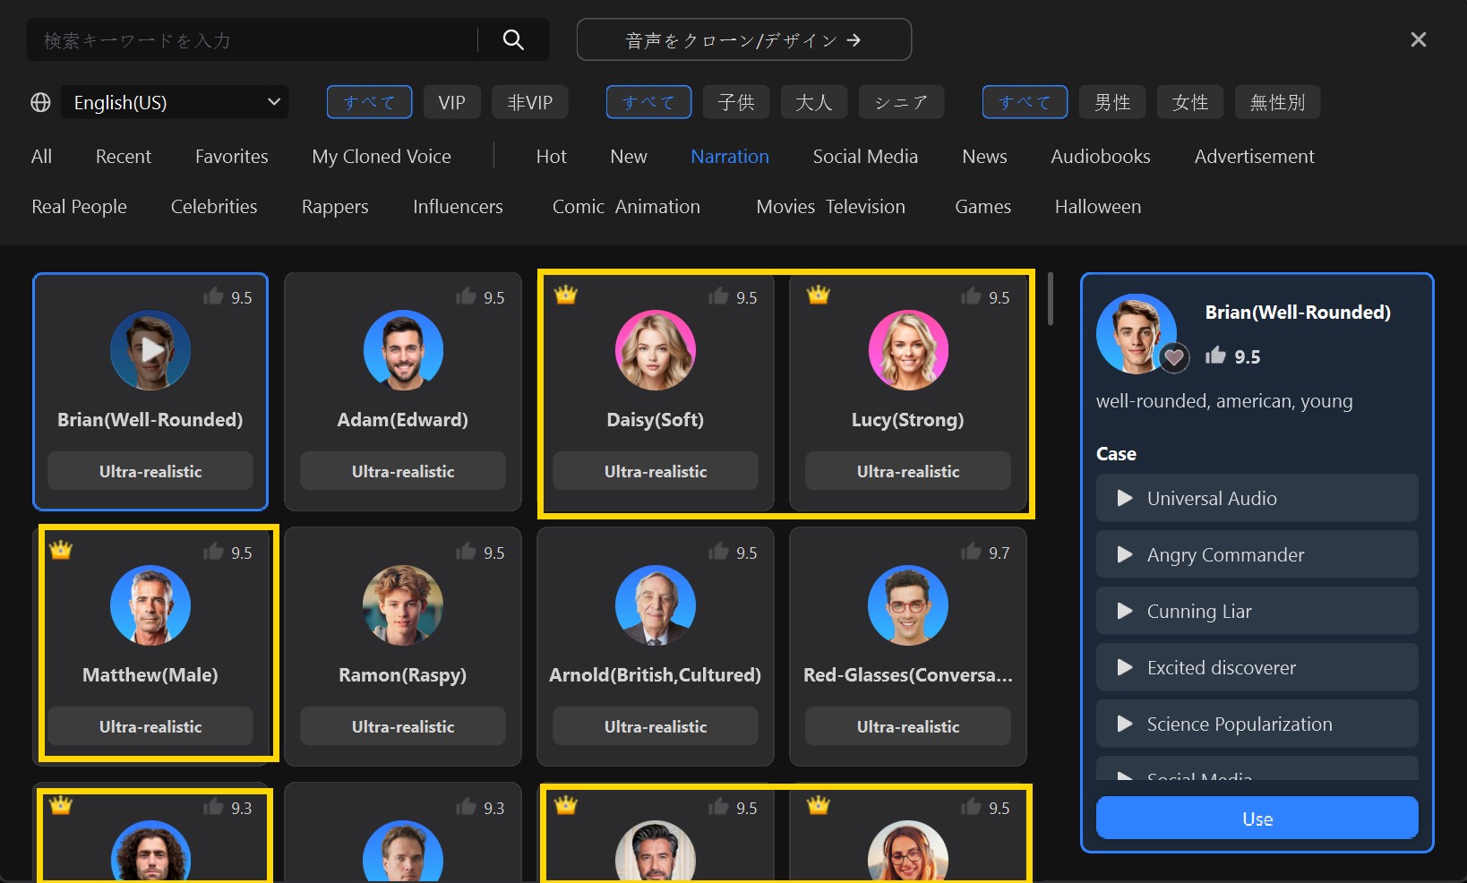
Task: Click crown VIP icon on Daisy(Soft) card
Action: tap(566, 294)
